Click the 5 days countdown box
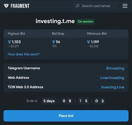The image size is (132, 125). (49, 101)
